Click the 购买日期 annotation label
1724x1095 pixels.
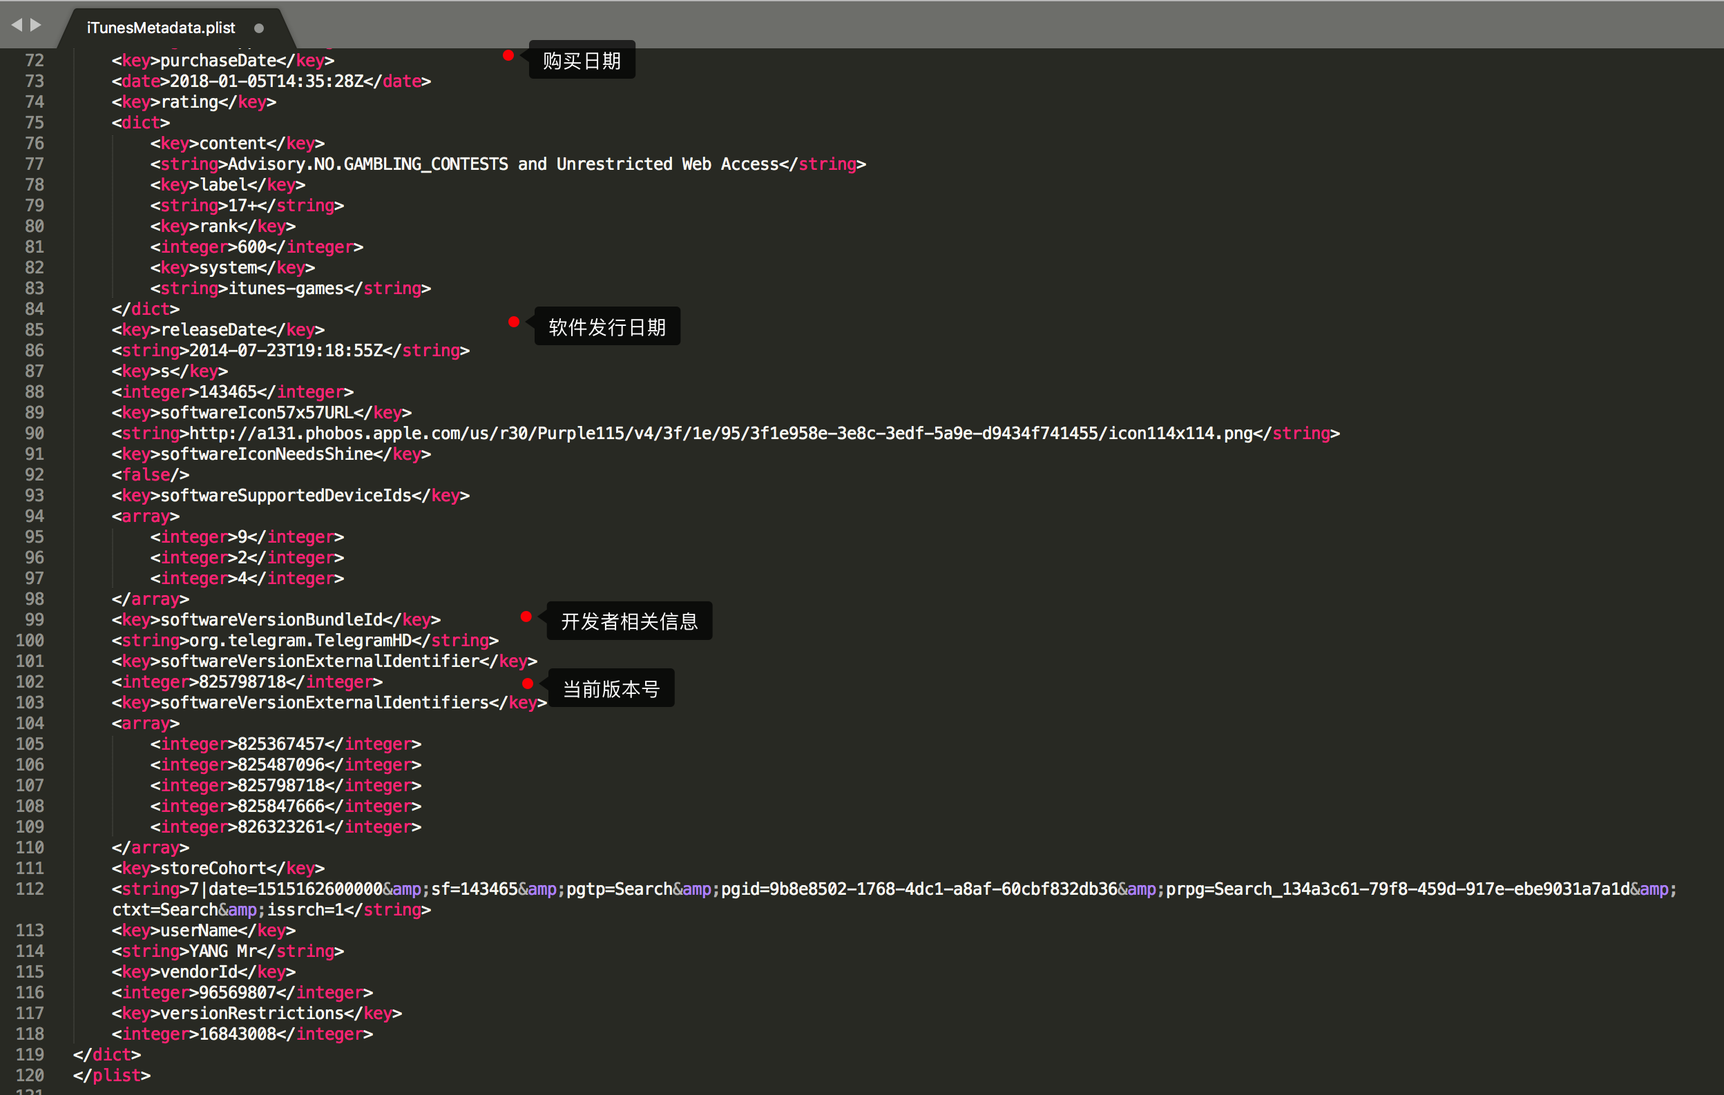tap(582, 61)
